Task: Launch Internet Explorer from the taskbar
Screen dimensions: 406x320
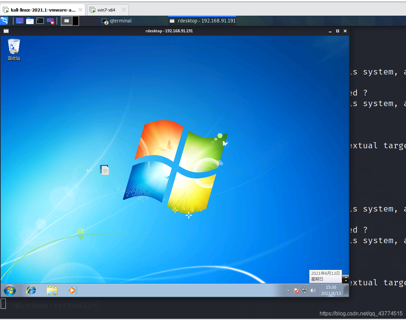Action: (31, 290)
